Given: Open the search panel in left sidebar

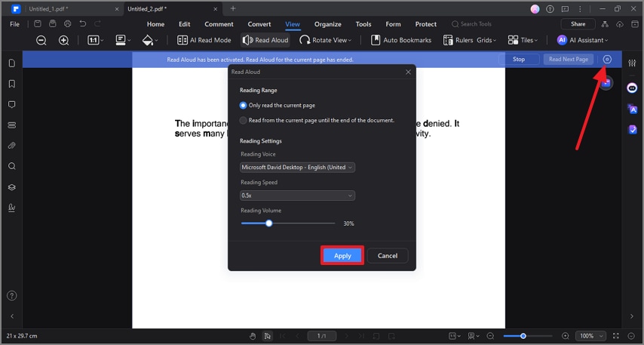Looking at the screenshot, I should tap(12, 166).
